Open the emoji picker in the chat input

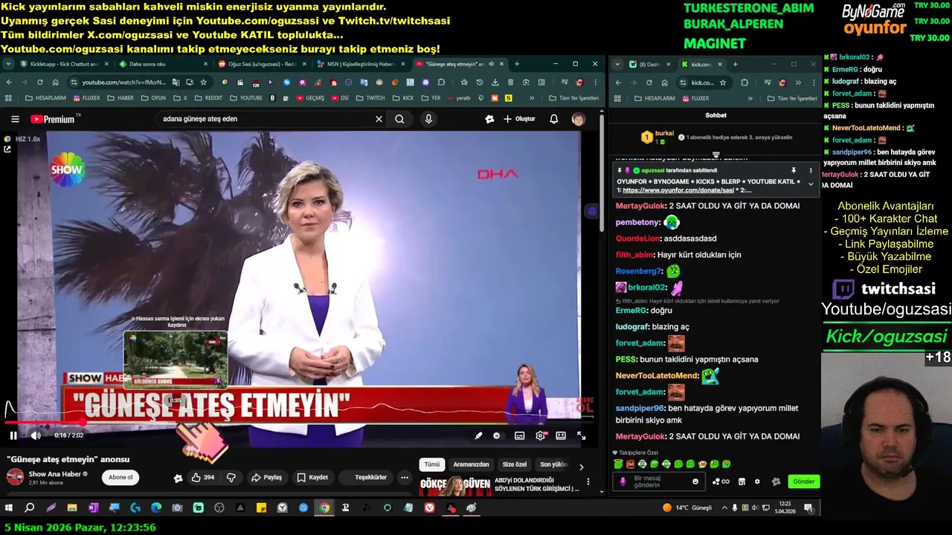[x=695, y=481]
